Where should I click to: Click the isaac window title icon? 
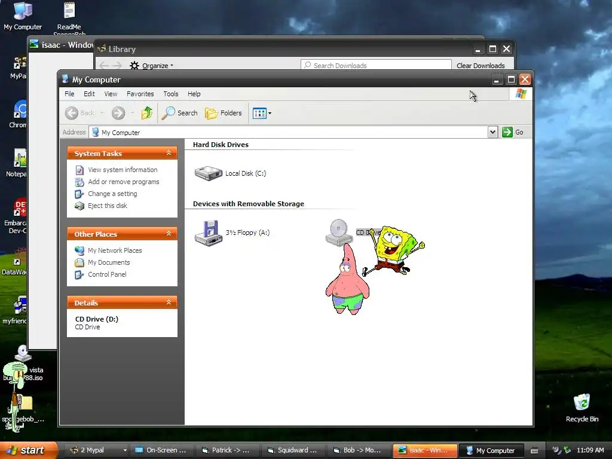pyautogui.click(x=34, y=44)
